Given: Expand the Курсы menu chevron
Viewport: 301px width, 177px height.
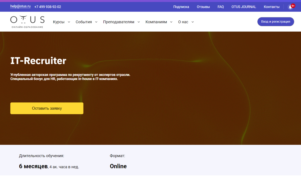Looking at the screenshot, I should pyautogui.click(x=69, y=22).
